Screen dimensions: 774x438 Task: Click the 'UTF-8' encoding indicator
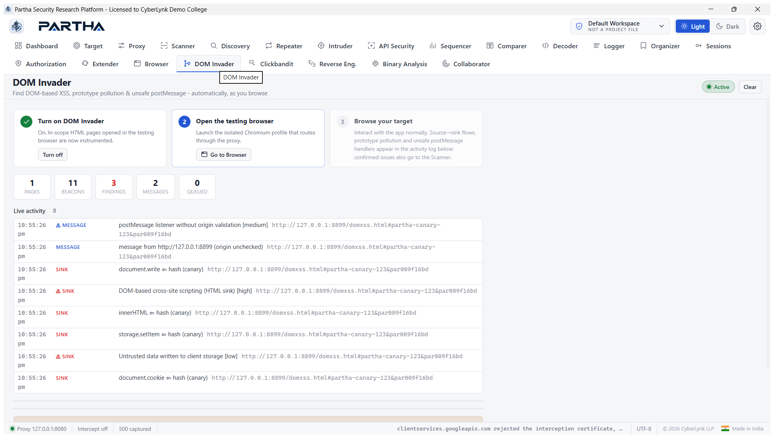click(644, 429)
